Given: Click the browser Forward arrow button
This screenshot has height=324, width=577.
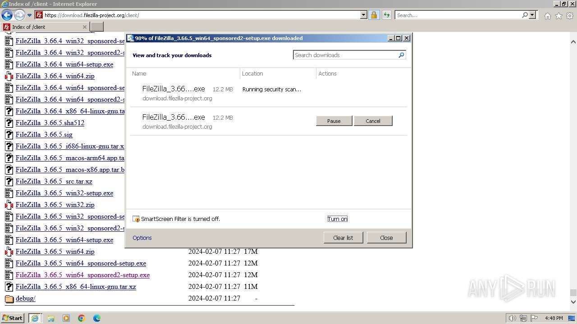Looking at the screenshot, I should [19, 15].
